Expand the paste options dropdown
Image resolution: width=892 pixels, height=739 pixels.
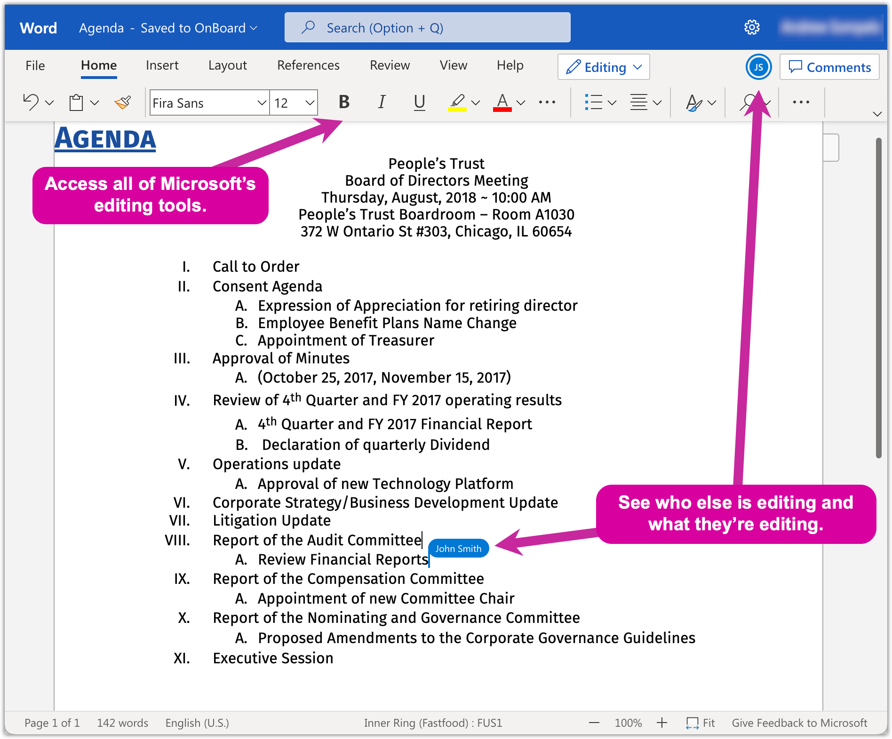tap(95, 102)
